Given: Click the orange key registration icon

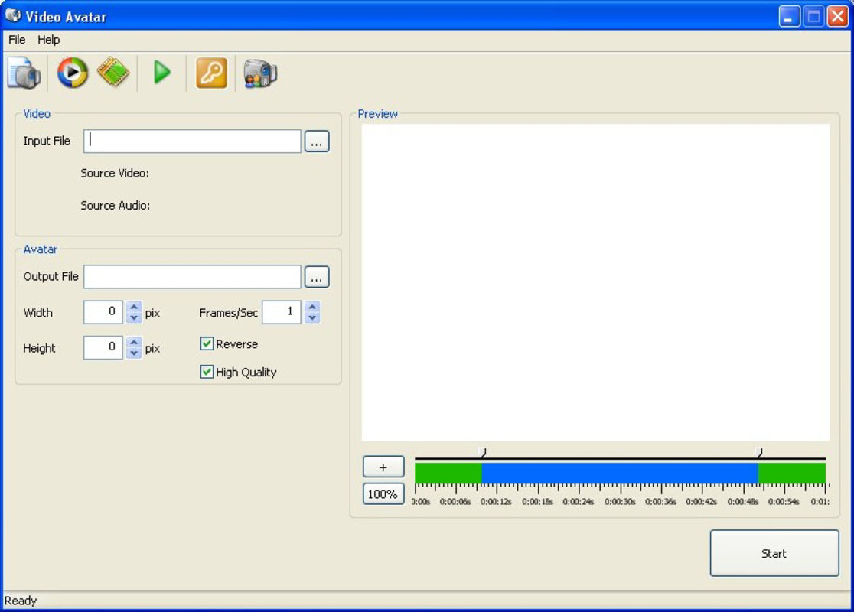Looking at the screenshot, I should [211, 73].
